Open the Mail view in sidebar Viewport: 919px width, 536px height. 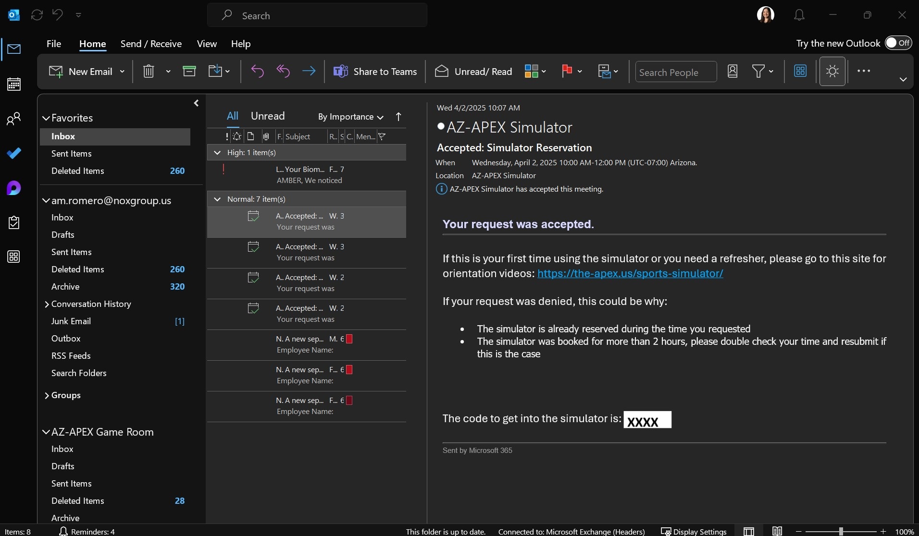pyautogui.click(x=14, y=49)
